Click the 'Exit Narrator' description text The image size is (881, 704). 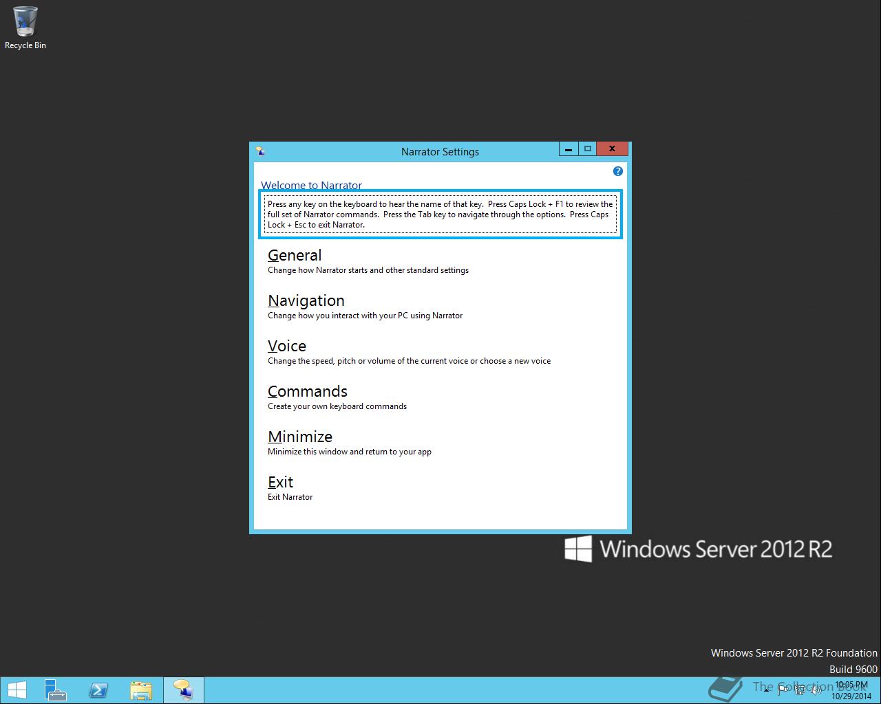pos(290,497)
